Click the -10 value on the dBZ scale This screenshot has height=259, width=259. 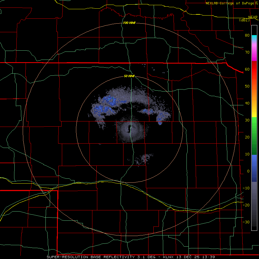(x=246, y=188)
